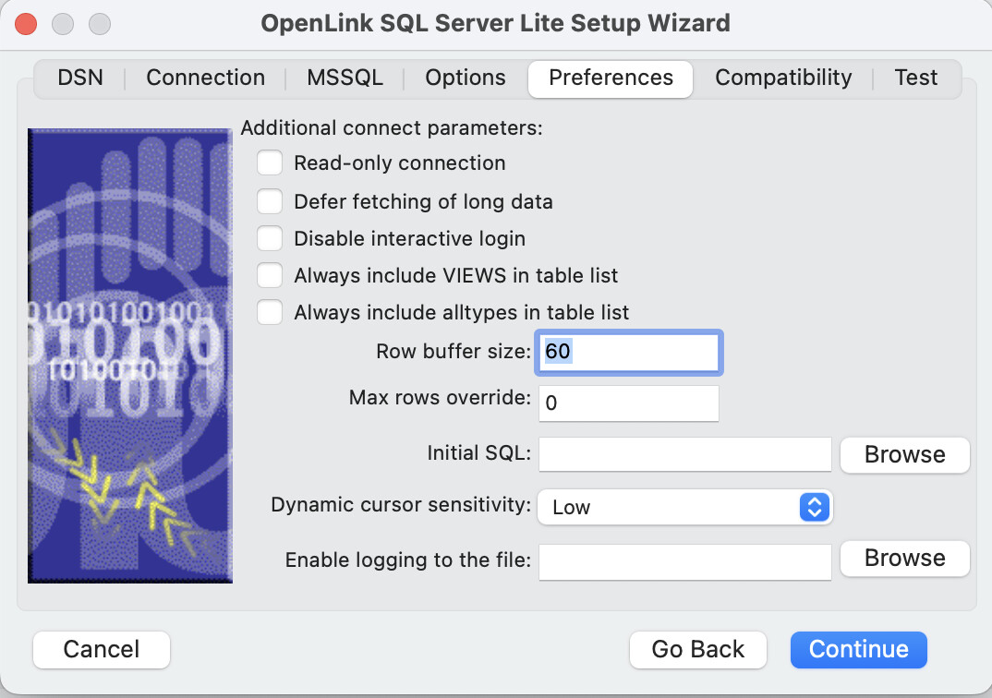The height and width of the screenshot is (698, 992).
Task: Open the Dynamic cursor sensitivity dropdown
Action: (684, 507)
